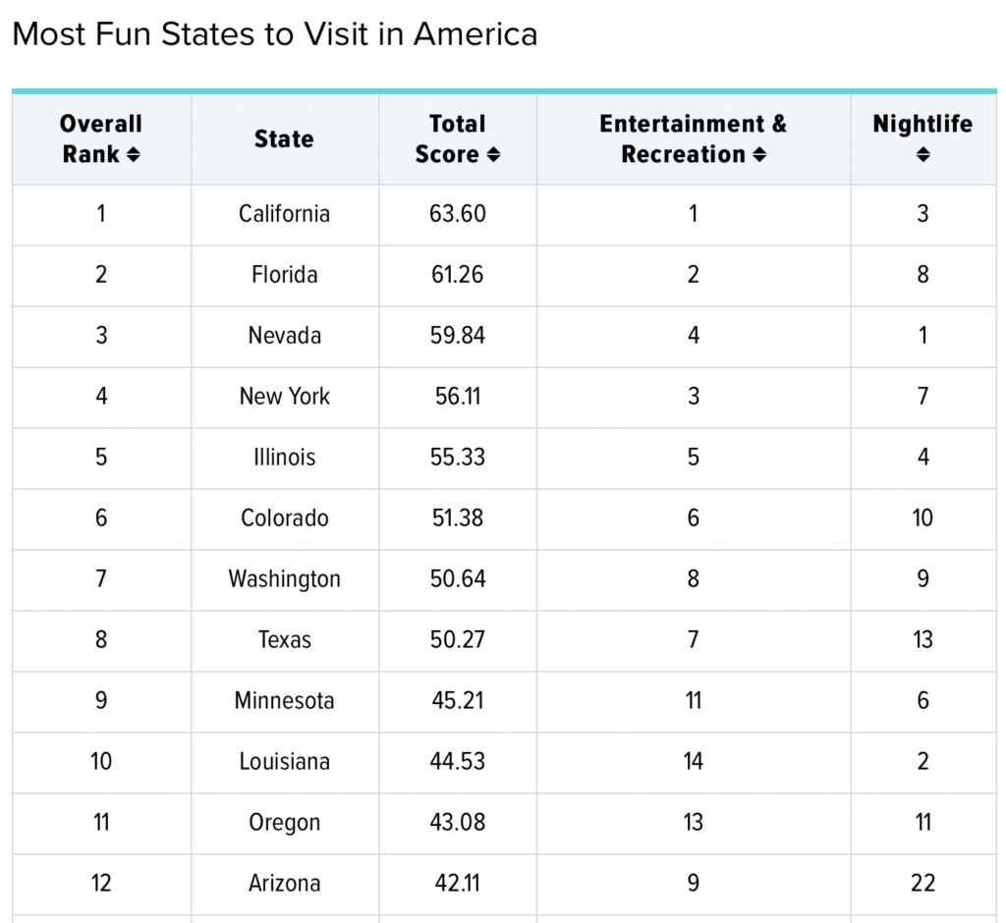Click Texas total score 50.27

point(457,640)
